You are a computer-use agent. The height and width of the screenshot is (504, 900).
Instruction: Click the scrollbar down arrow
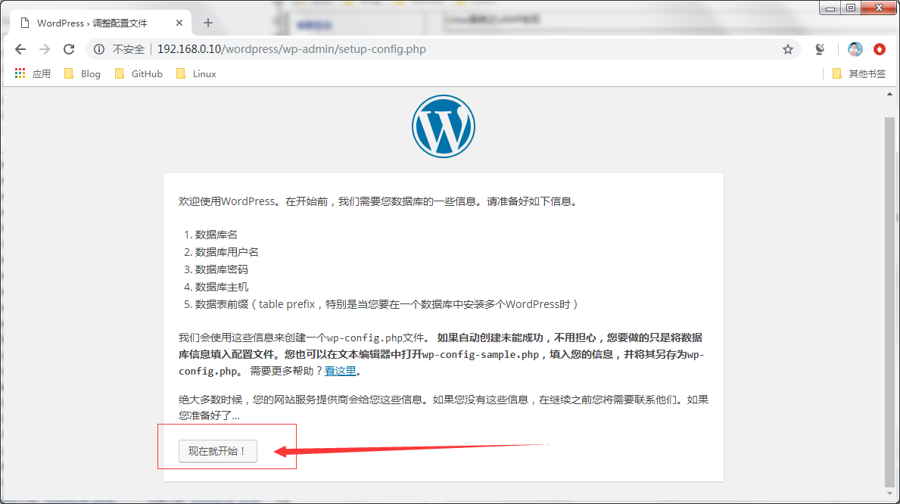click(889, 493)
